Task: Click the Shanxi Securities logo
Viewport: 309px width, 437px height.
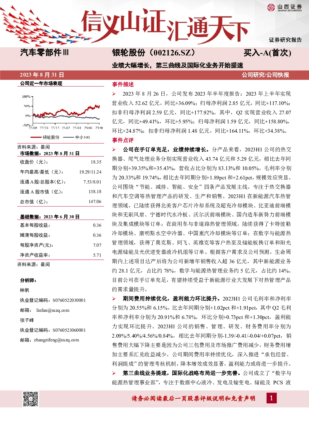Action: click(285, 7)
